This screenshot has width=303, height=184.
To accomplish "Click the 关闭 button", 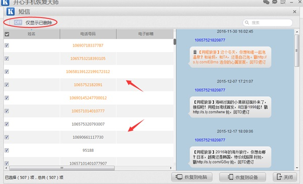I will click(x=285, y=177).
